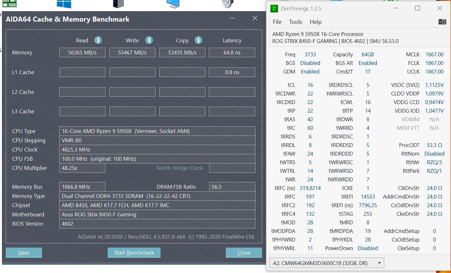451x273 pixels.
Task: Click the Read info icon in AIDA64
Action: 98,40
